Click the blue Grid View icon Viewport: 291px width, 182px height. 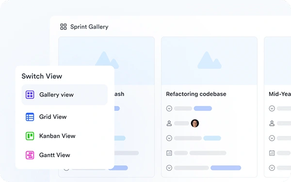tap(30, 117)
